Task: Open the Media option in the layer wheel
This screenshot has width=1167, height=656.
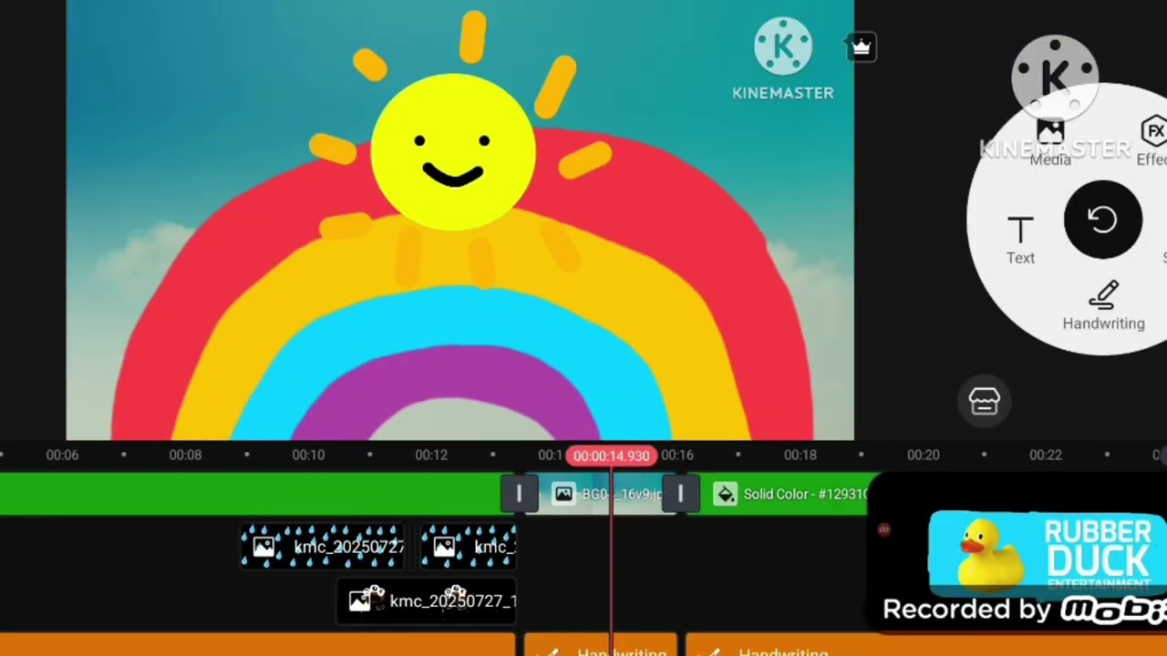Action: click(x=1050, y=143)
